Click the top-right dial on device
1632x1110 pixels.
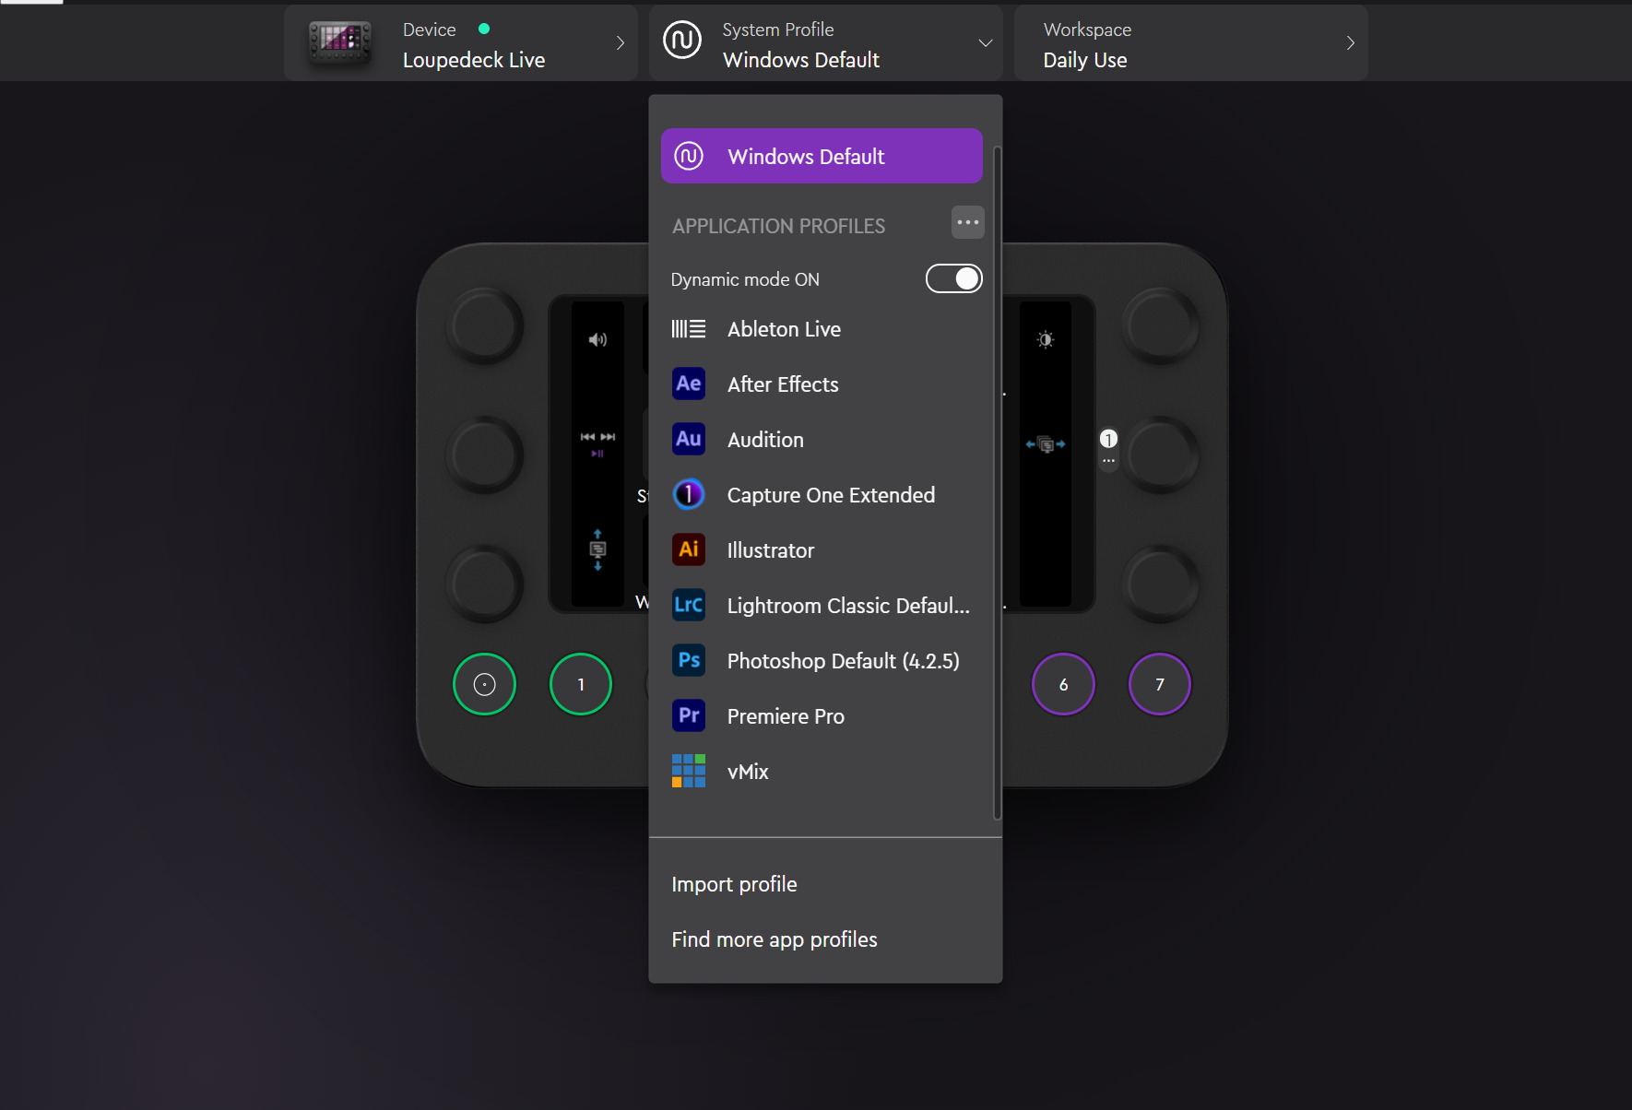click(1161, 325)
